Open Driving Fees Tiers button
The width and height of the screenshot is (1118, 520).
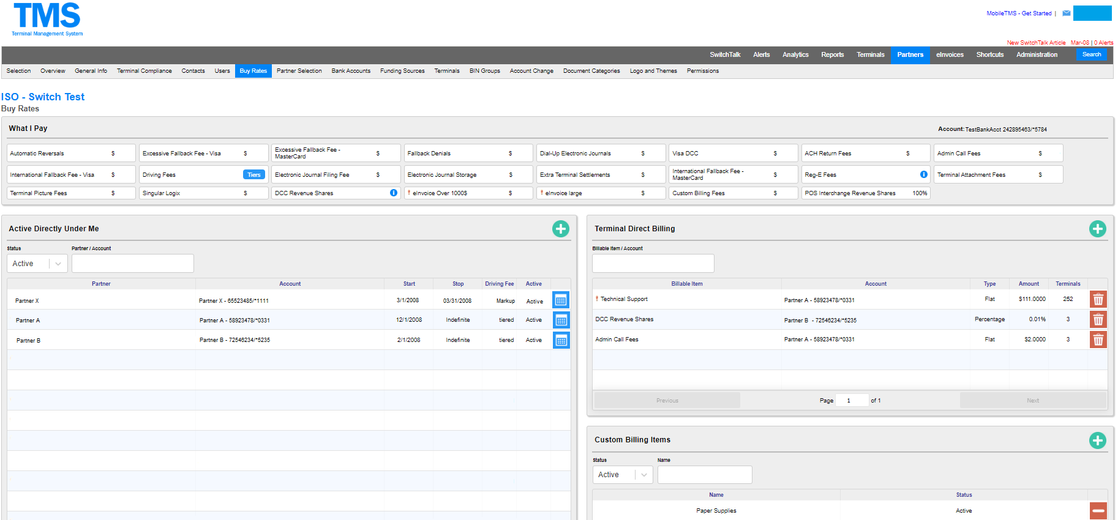pyautogui.click(x=254, y=174)
